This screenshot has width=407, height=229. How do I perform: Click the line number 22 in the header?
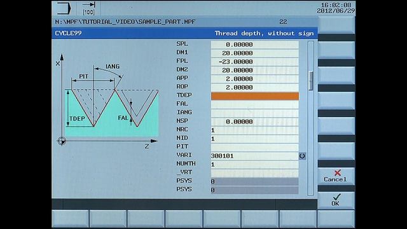point(283,22)
